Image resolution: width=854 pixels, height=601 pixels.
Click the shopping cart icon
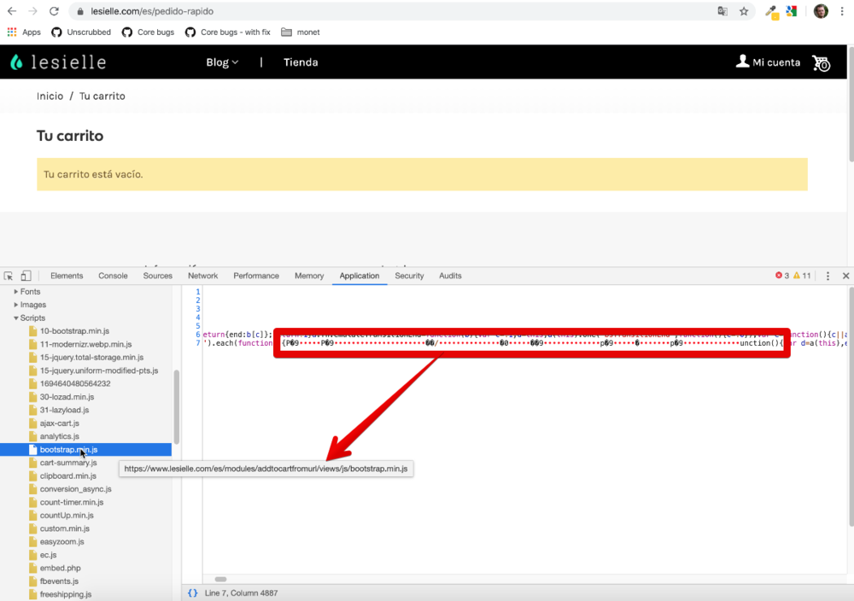point(821,62)
